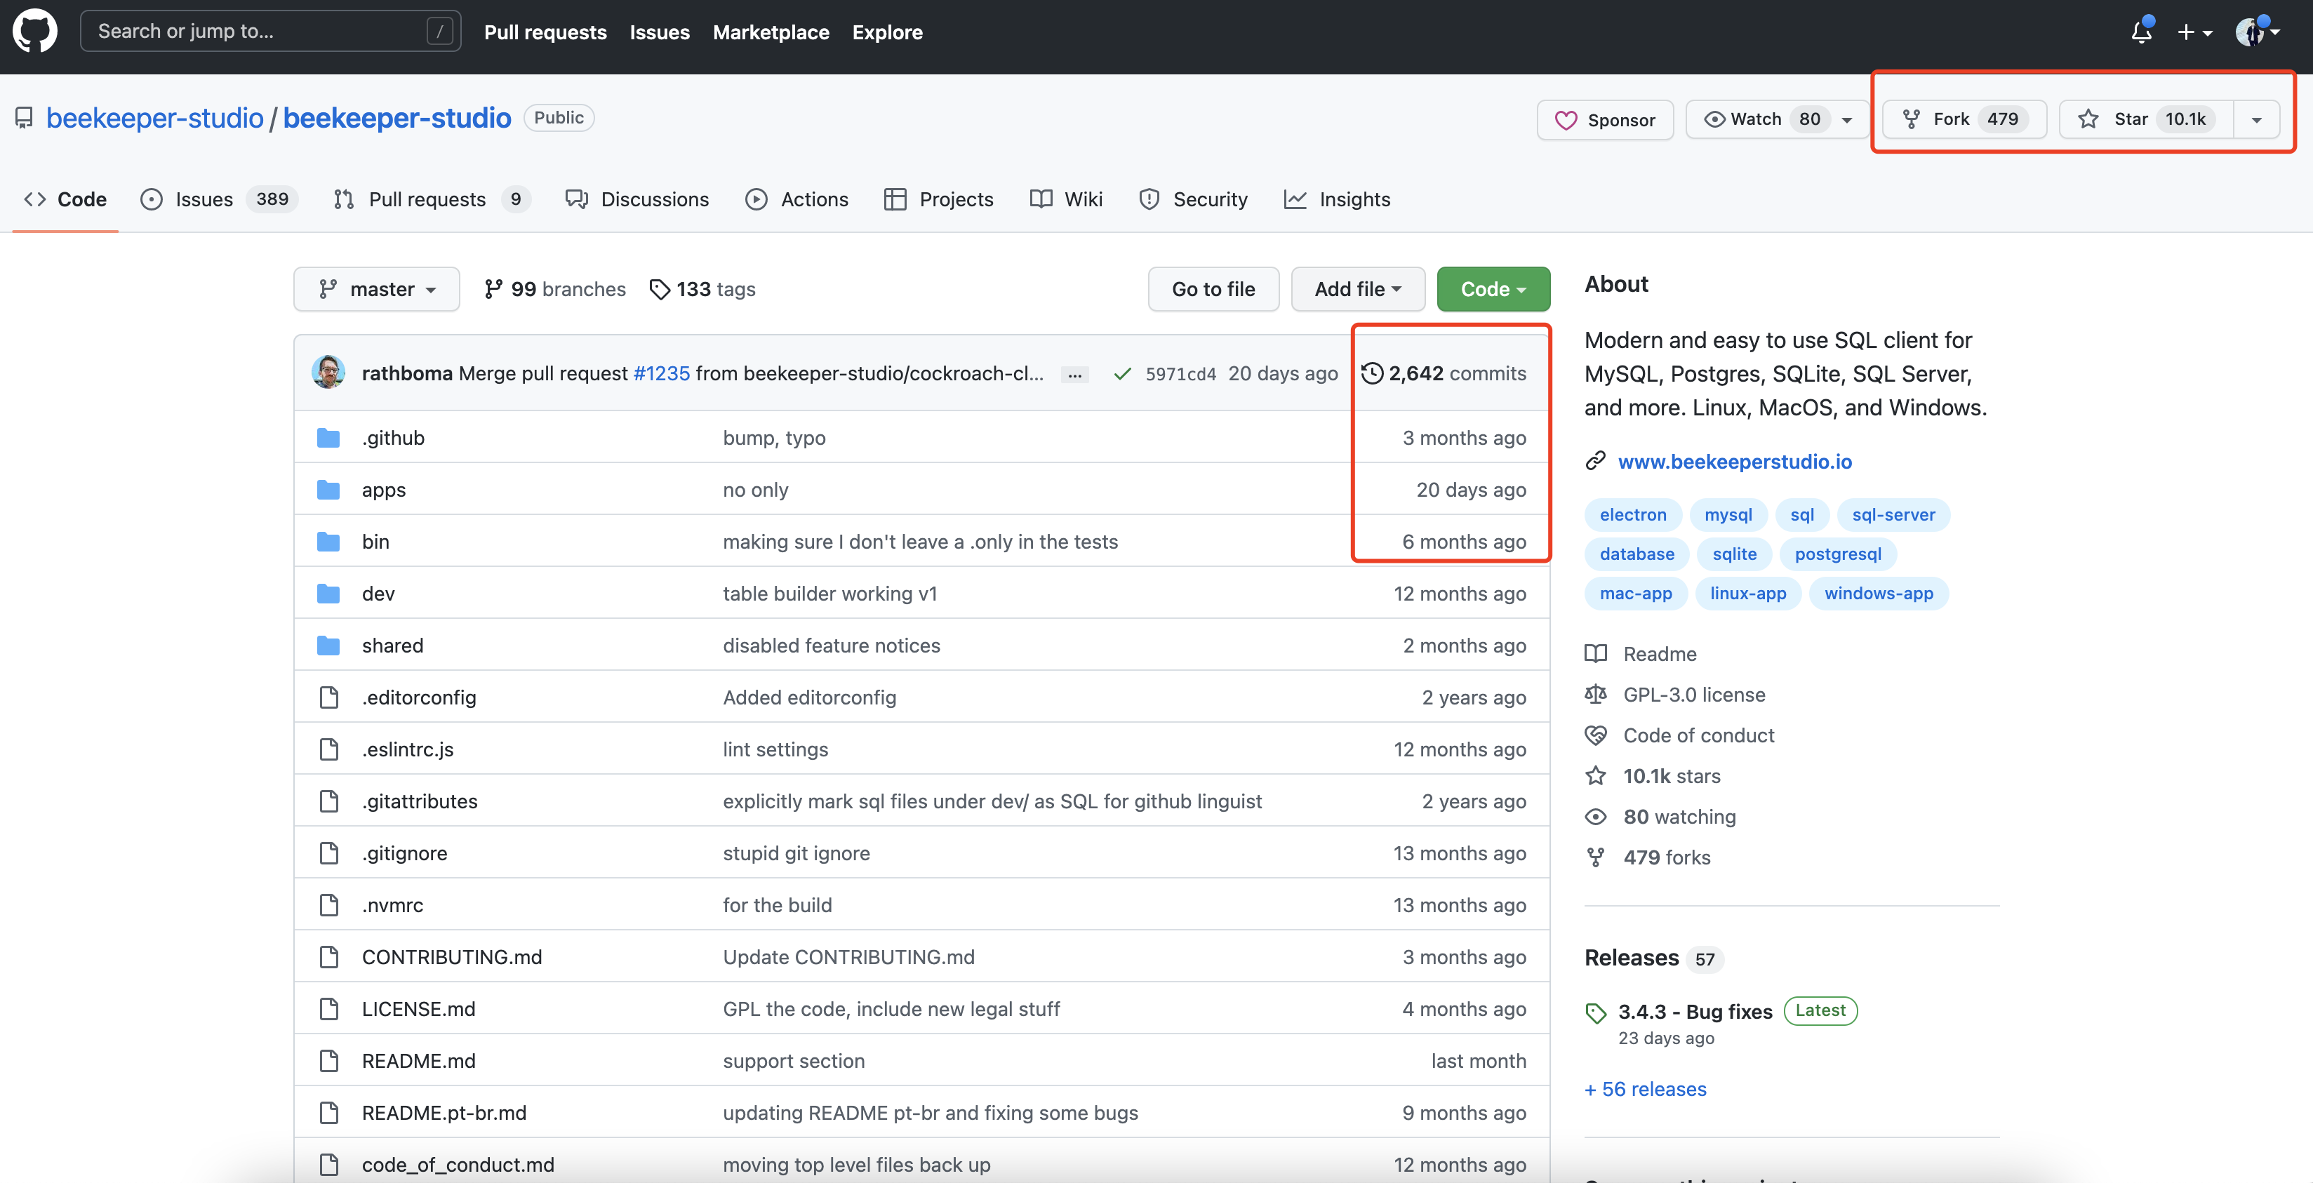This screenshot has height=1183, width=2313.
Task: Toggle the electron topic tag filter
Action: [x=1634, y=514]
